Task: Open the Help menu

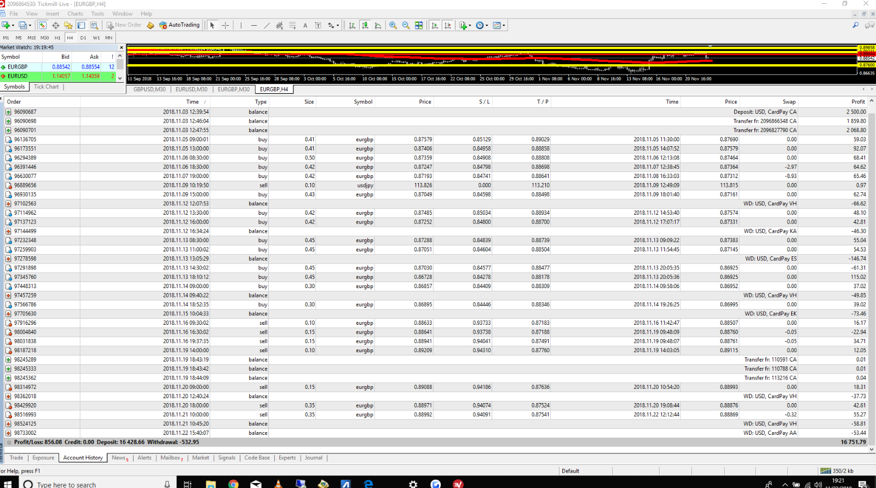Action: [x=146, y=14]
